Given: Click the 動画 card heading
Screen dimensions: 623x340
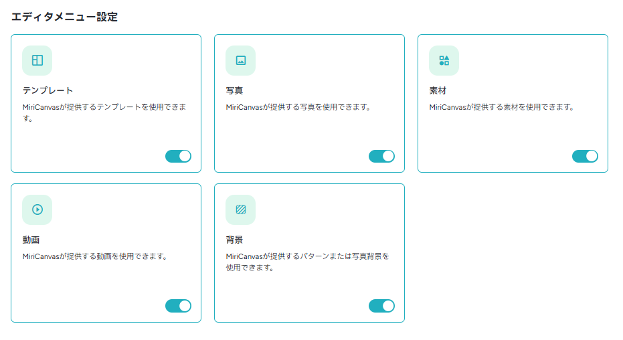Looking at the screenshot, I should [31, 240].
